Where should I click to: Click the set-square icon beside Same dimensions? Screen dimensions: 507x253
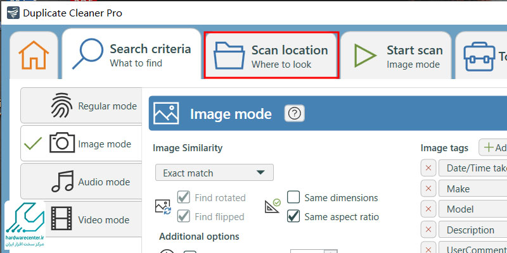tap(273, 206)
